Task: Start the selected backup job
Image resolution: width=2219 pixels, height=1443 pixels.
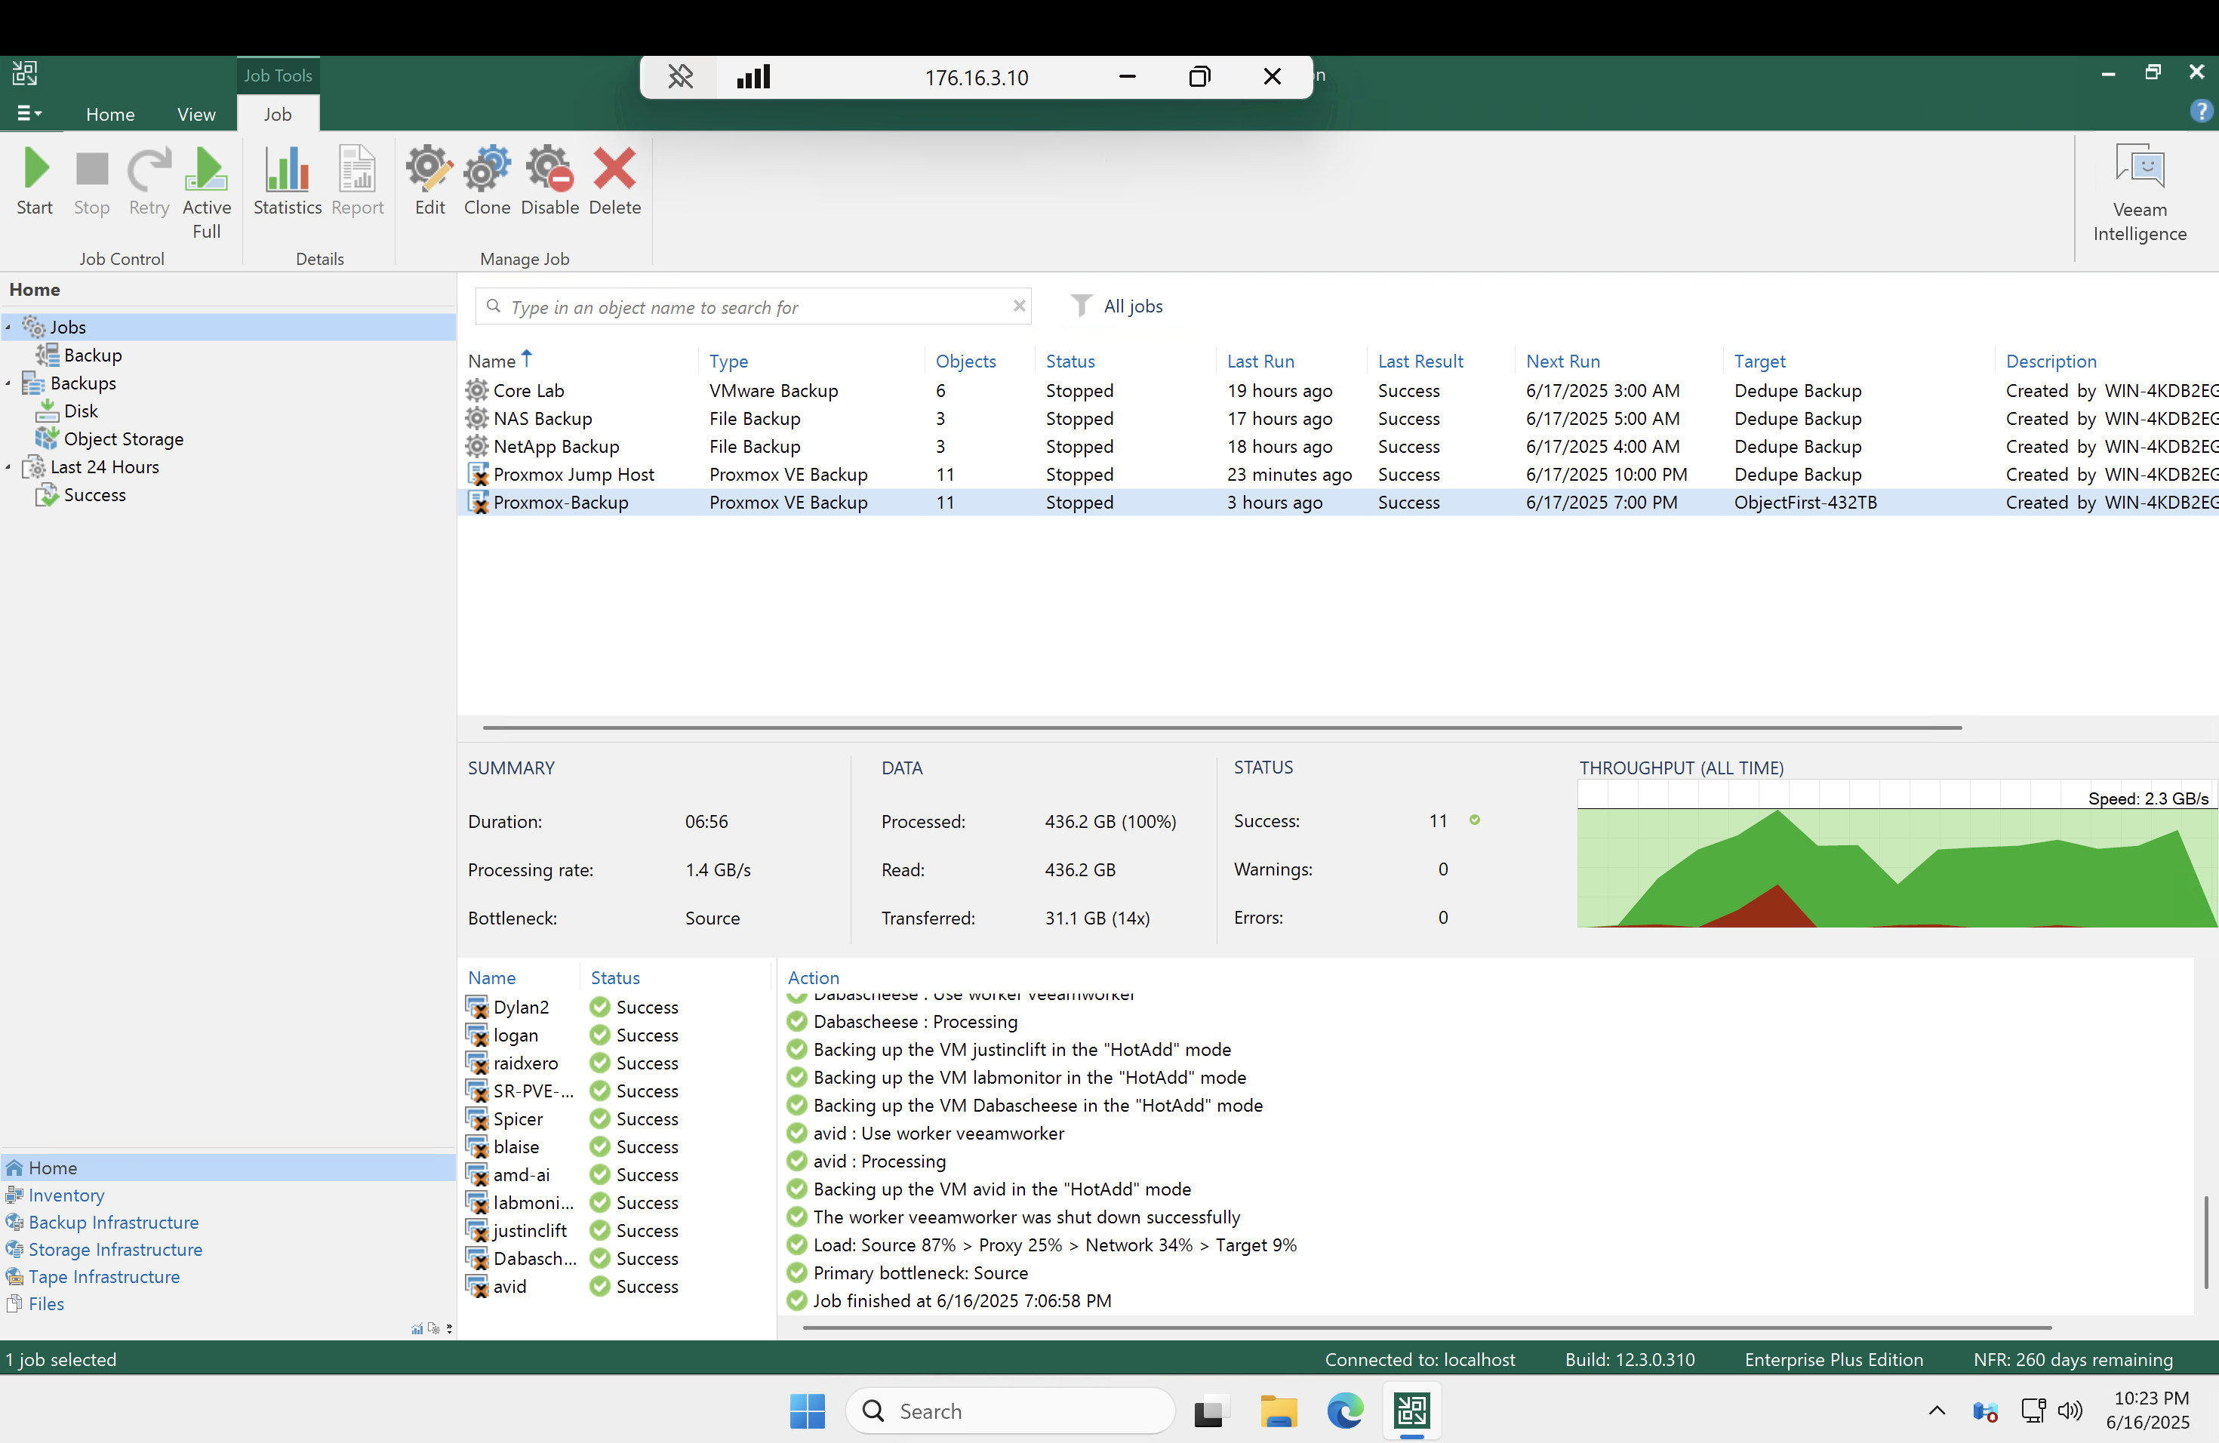Action: coord(35,182)
